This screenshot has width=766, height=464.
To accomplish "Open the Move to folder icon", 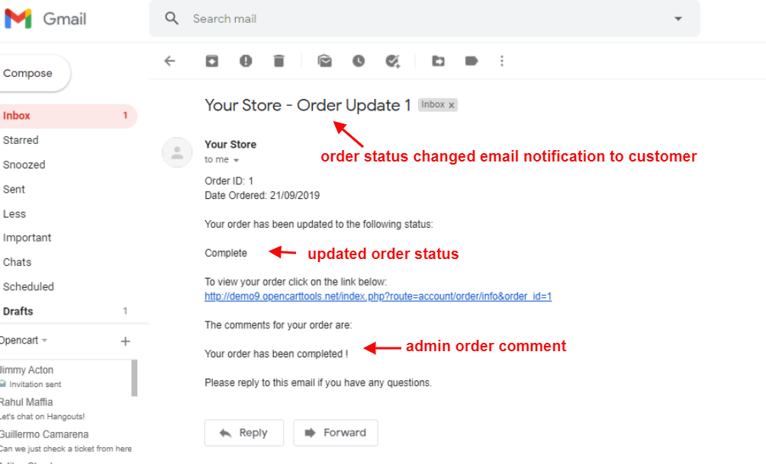I will click(438, 61).
